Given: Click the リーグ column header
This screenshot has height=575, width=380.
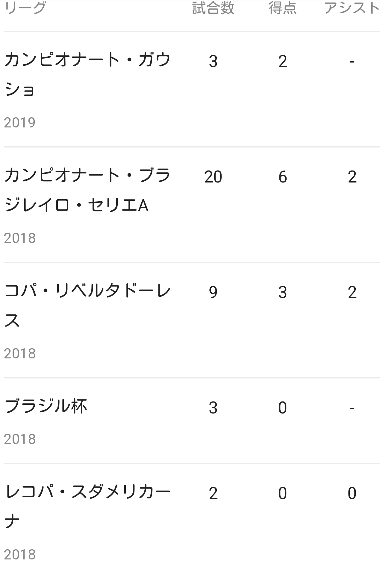Looking at the screenshot, I should 25,8.
